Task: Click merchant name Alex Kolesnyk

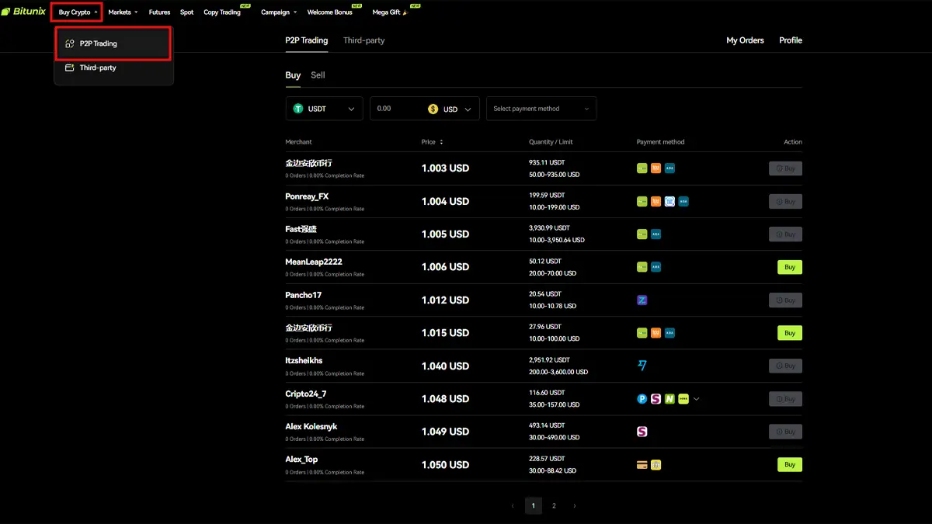Action: 311,427
